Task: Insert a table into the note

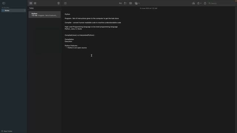Action: point(131,3)
